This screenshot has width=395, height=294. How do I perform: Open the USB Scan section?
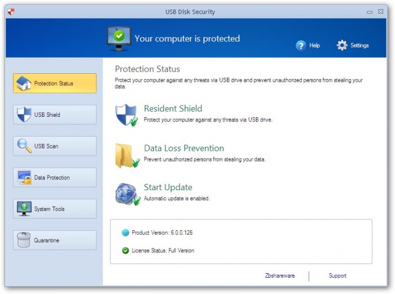(x=55, y=146)
